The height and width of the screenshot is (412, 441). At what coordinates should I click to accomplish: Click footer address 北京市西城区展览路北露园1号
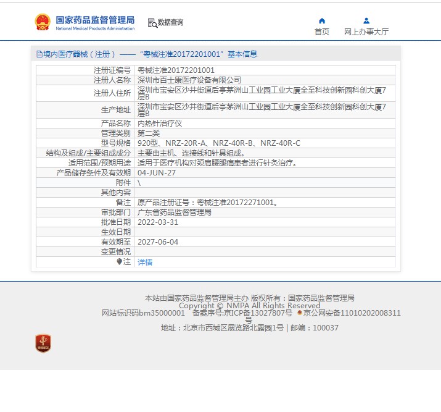[233, 328]
